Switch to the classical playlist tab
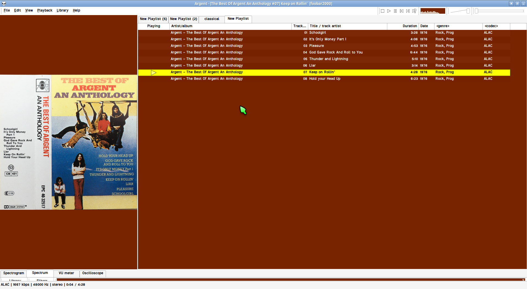527x289 pixels. click(x=212, y=19)
